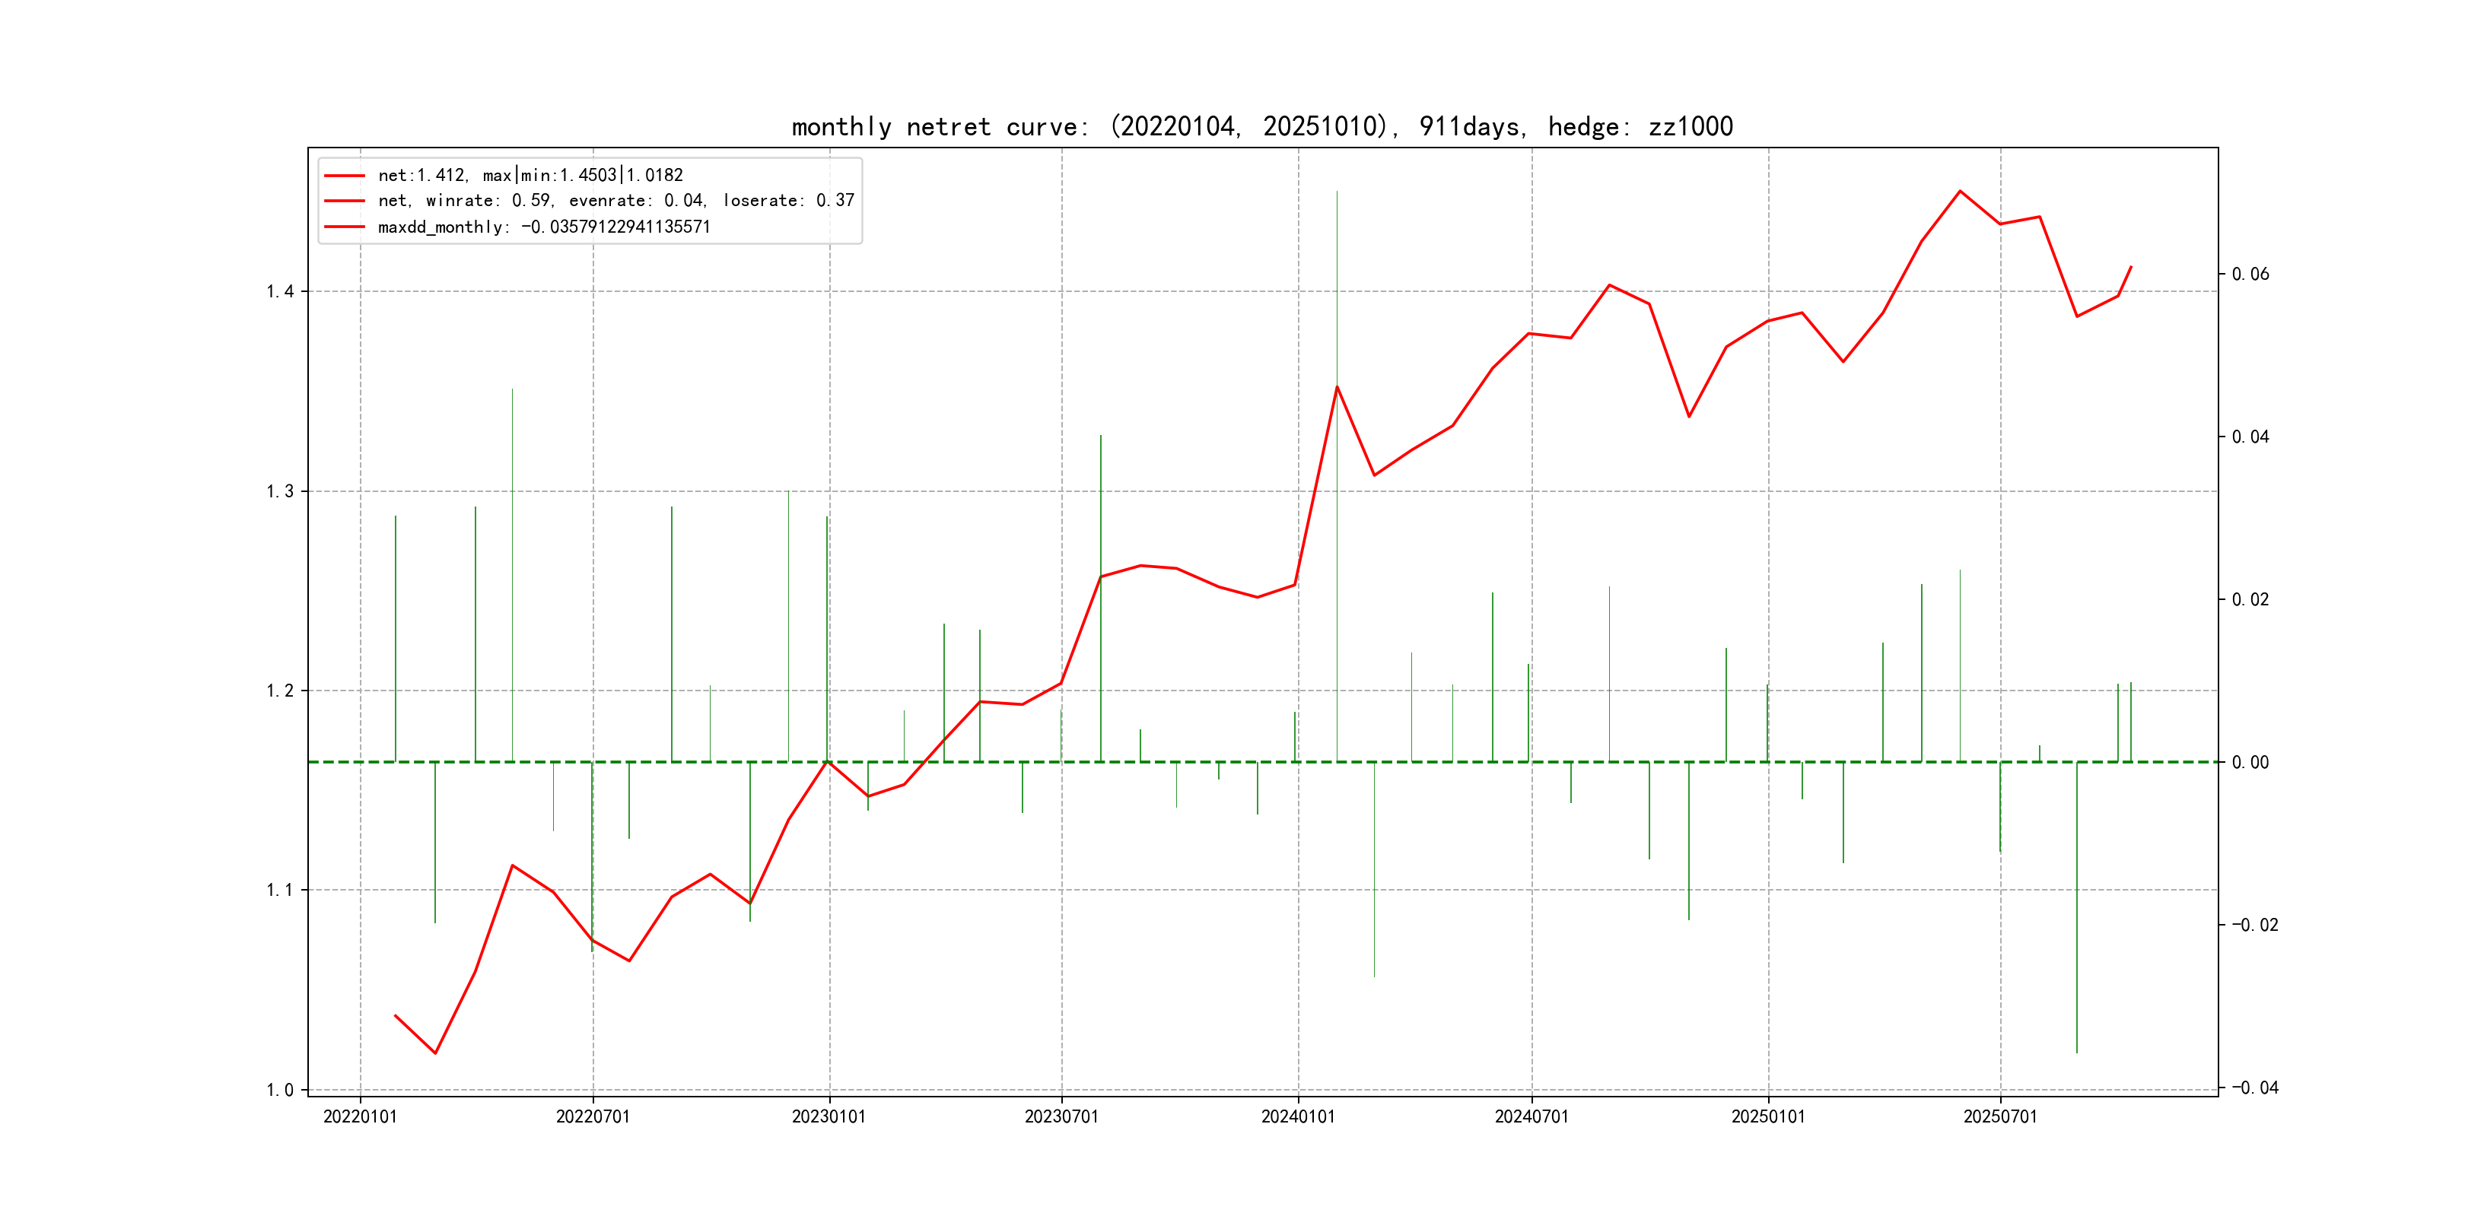The width and height of the screenshot is (2465, 1232).
Task: Click the 1.2 left y-axis tick label
Action: [x=279, y=691]
